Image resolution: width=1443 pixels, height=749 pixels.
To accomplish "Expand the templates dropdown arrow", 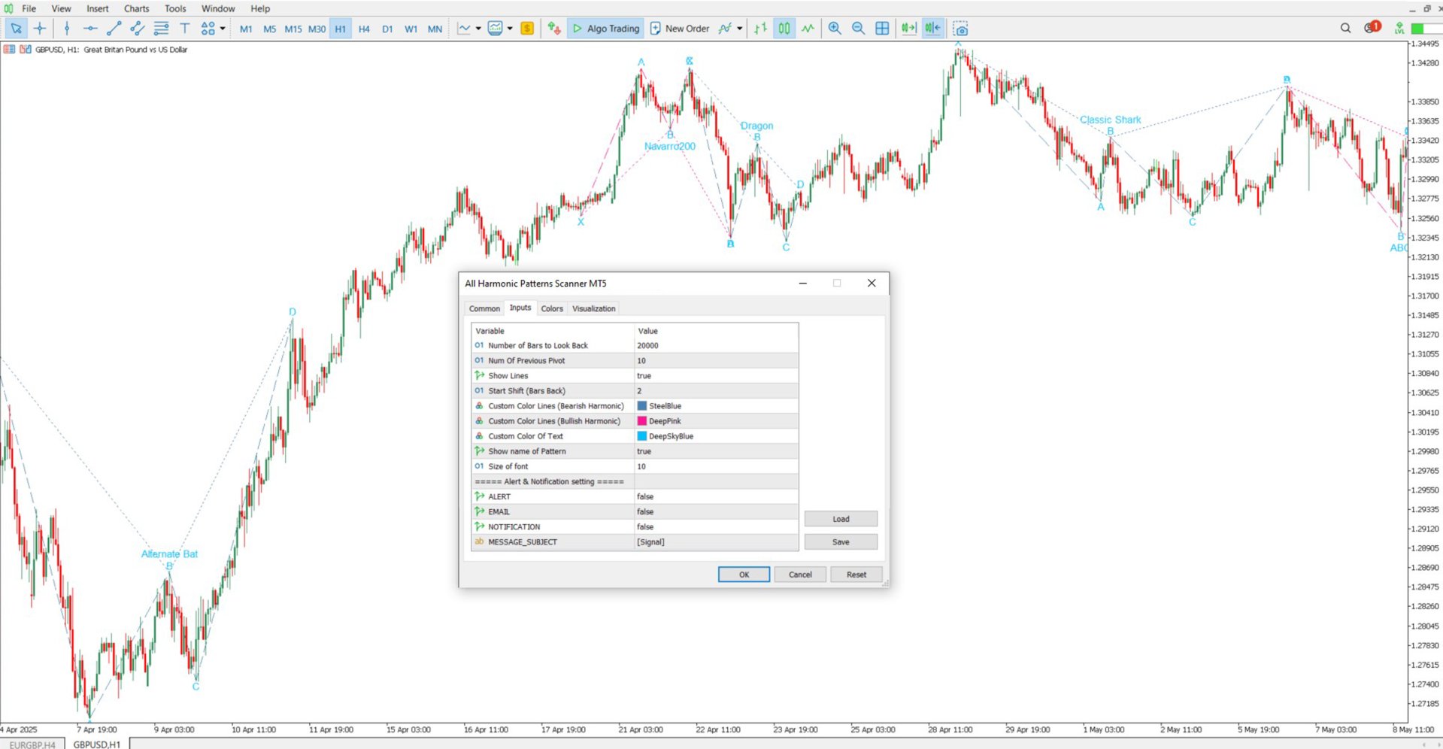I will [510, 29].
